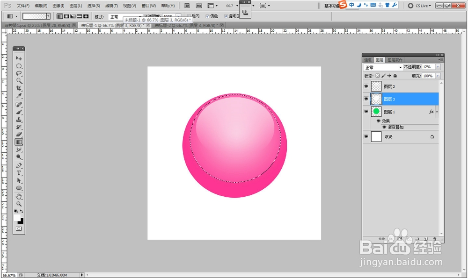Select the Eyedropper tool
This screenshot has width=468, height=278.
19,96
